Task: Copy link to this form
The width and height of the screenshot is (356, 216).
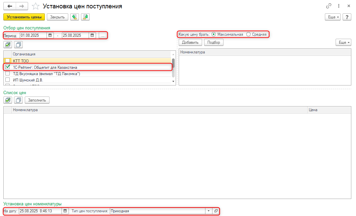Action: pos(329,6)
